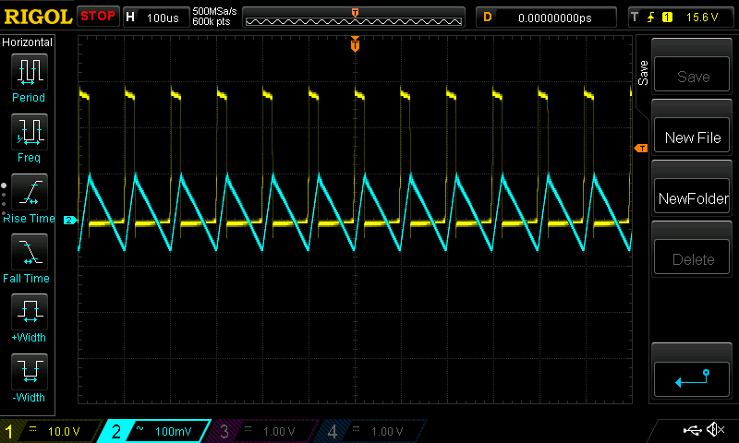
Task: Toggle channel 1 label at bottom
Action: pyautogui.click(x=8, y=431)
